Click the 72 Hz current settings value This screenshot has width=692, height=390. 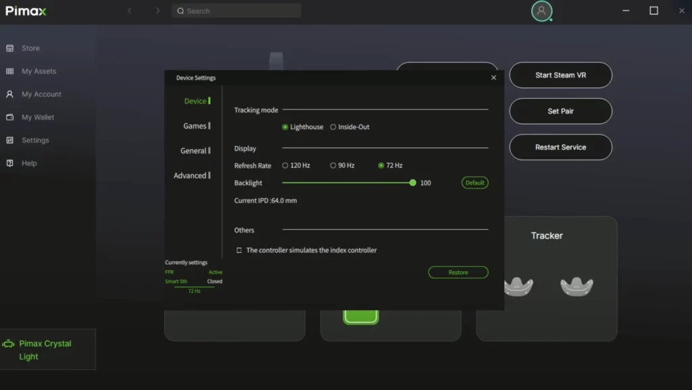click(194, 291)
